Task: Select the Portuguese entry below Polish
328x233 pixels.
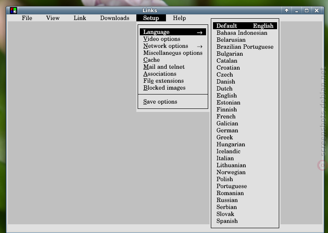Action: (245, 186)
